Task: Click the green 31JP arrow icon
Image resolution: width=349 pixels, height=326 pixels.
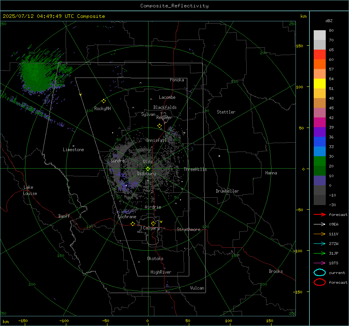Action: [x=320, y=253]
